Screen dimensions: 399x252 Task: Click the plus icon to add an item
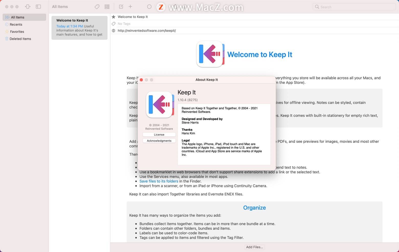point(130,7)
